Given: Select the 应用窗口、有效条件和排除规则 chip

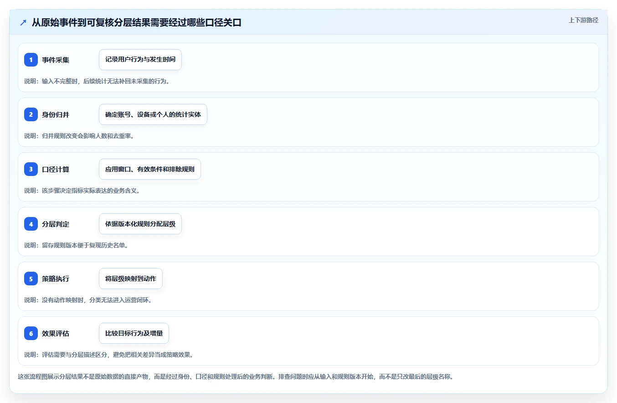Looking at the screenshot, I should (x=150, y=169).
